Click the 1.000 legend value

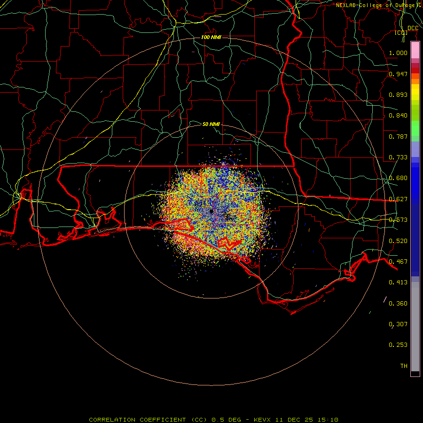coord(398,53)
